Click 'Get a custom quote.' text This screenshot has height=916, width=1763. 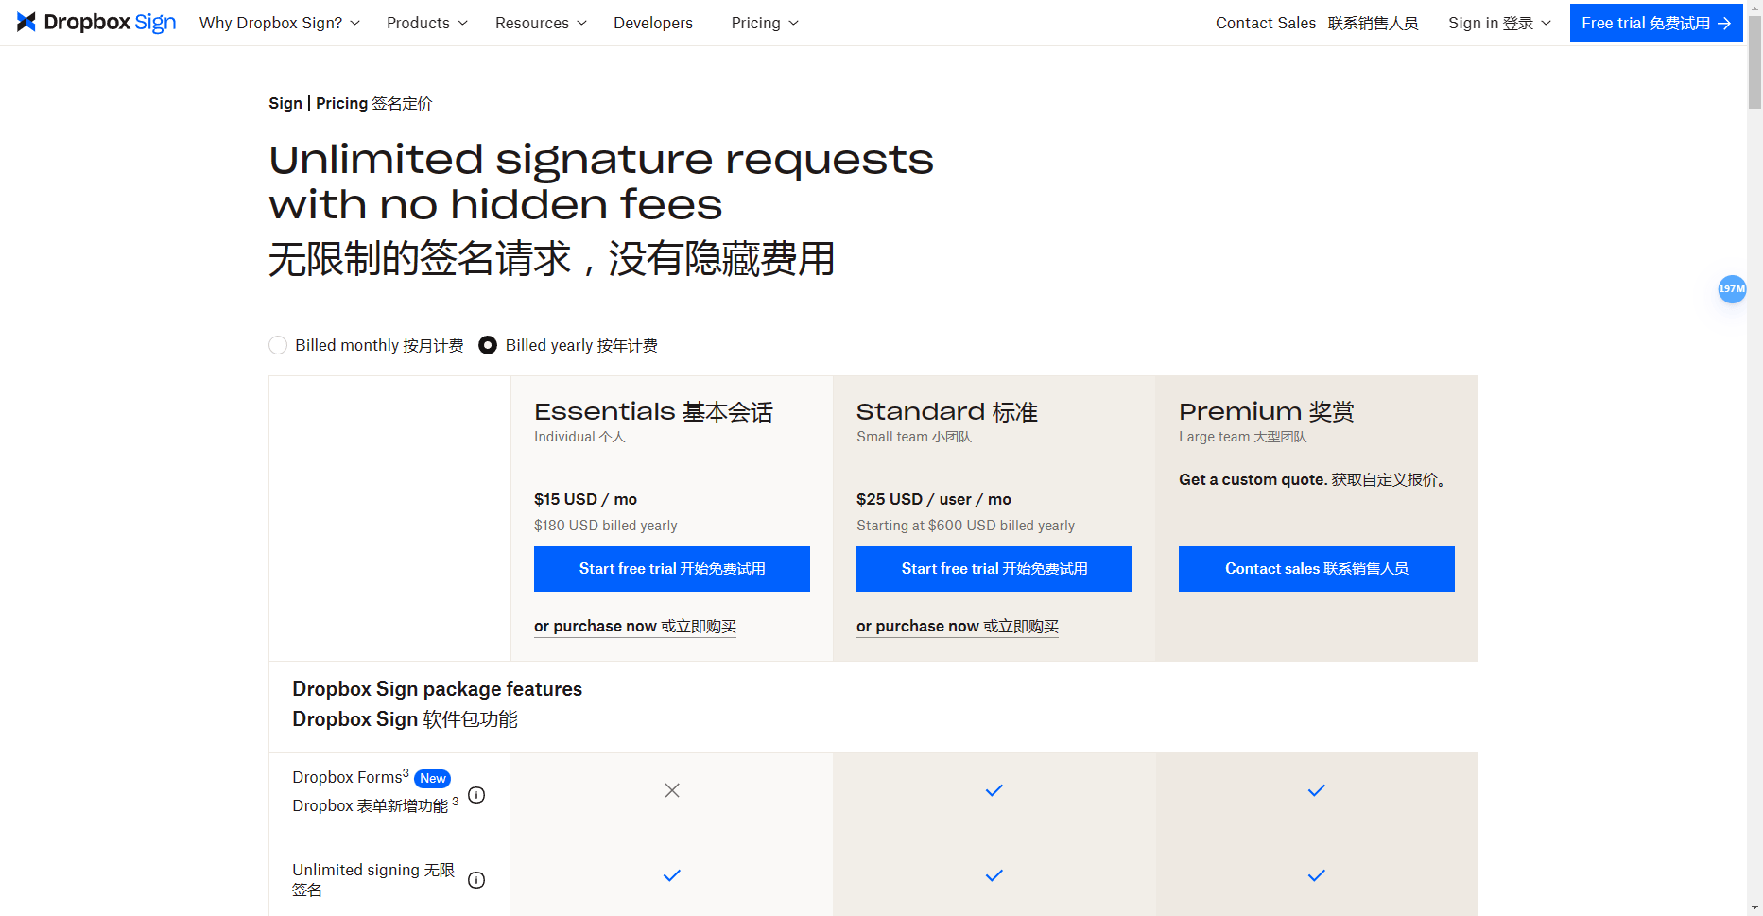(x=1253, y=479)
